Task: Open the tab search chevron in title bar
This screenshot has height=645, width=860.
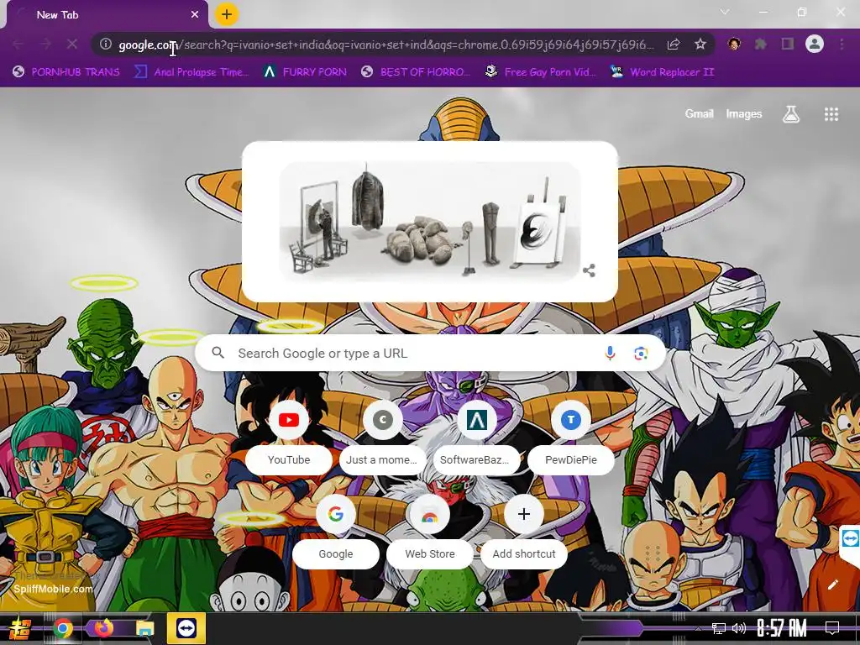Action: (725, 12)
